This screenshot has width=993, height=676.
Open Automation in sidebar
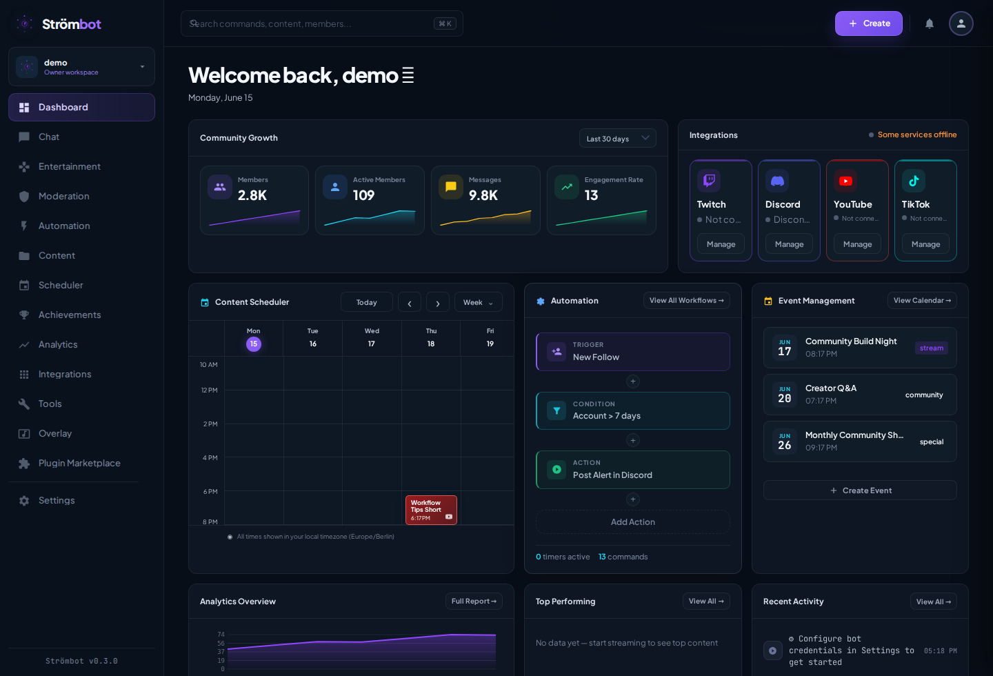81,226
